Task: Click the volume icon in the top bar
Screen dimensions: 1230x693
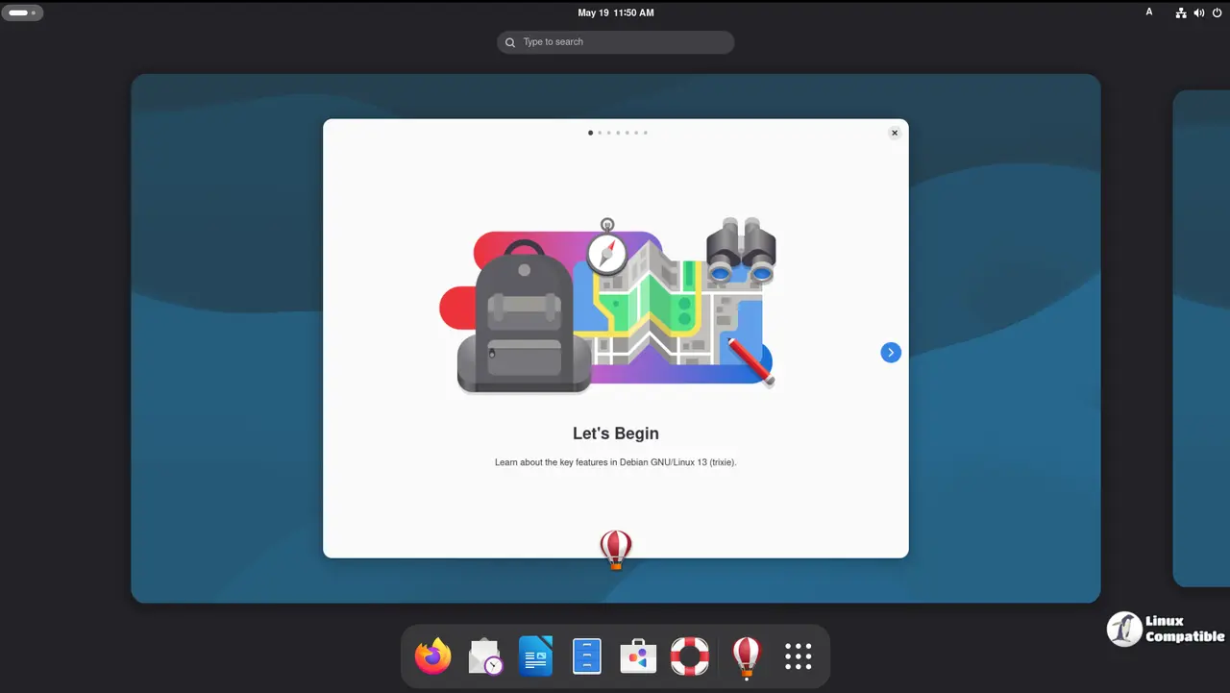Action: point(1198,12)
